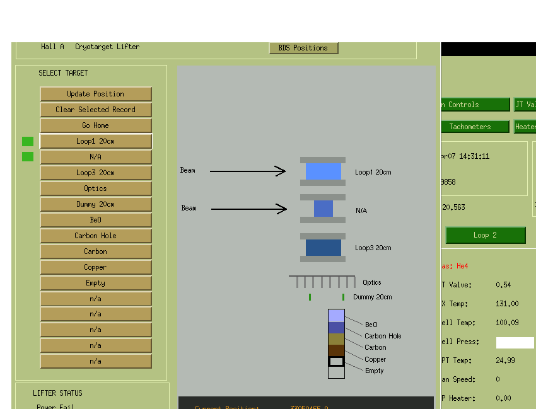The image size is (536, 409).
Task: Select the Loop3 20cm target button
Action: pos(96,173)
